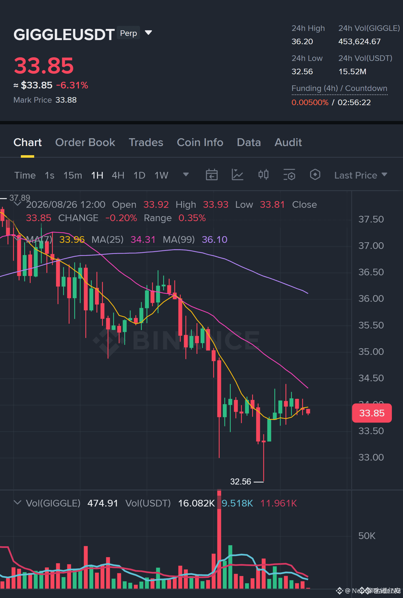Tap the funding rate 0.00500%

click(x=310, y=102)
